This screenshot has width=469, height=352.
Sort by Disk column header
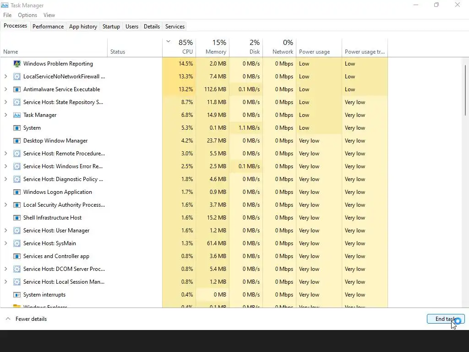point(246,48)
